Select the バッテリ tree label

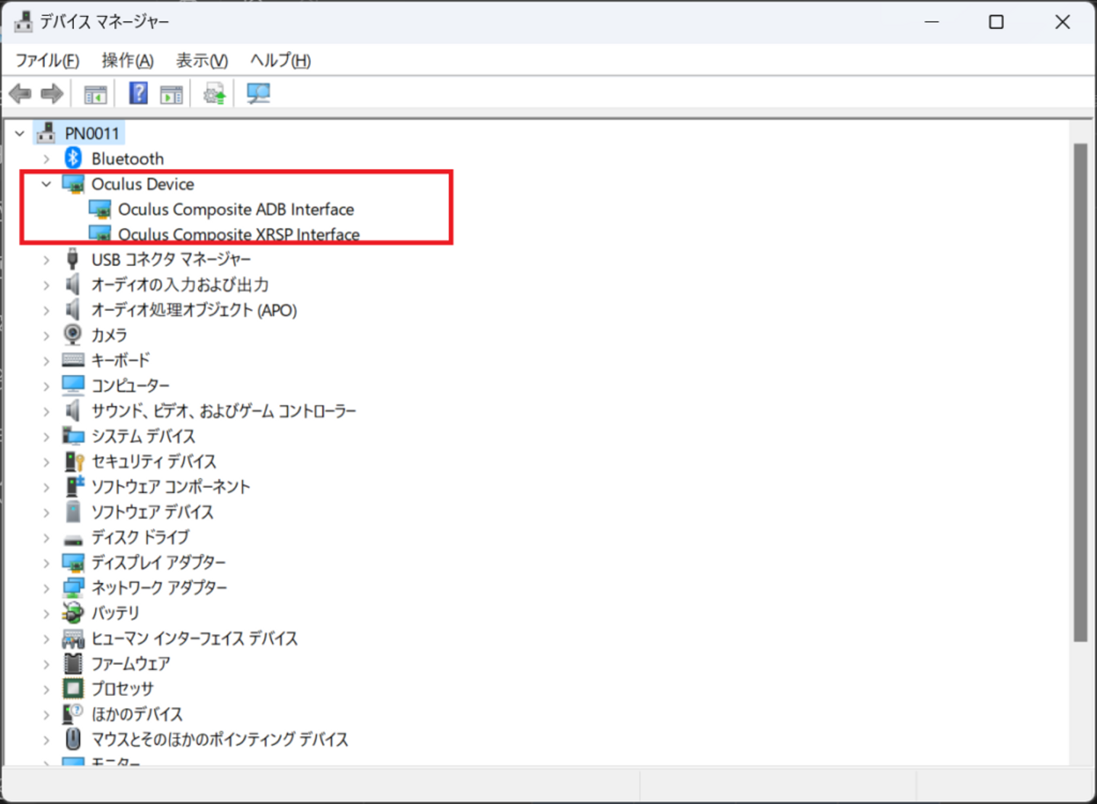pyautogui.click(x=115, y=613)
